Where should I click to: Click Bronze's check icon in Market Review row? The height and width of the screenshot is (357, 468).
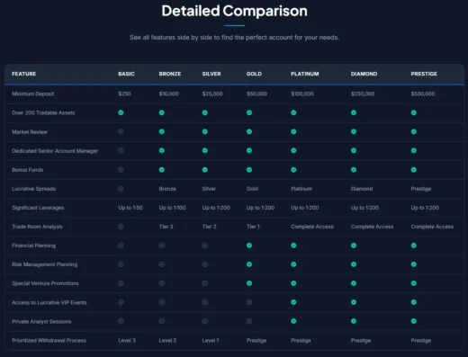coord(162,131)
